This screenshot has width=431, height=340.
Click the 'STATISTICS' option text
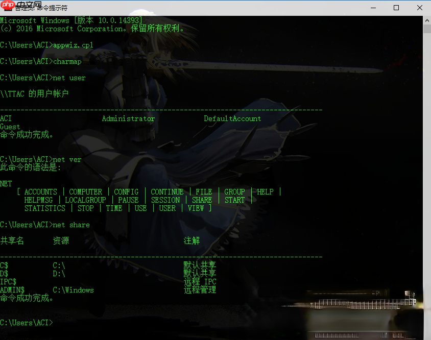[45, 208]
